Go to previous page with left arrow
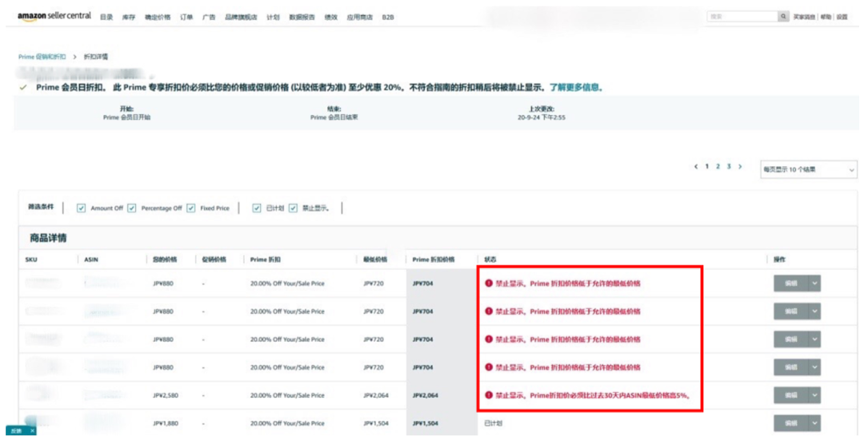This screenshot has width=864, height=444. tap(696, 166)
